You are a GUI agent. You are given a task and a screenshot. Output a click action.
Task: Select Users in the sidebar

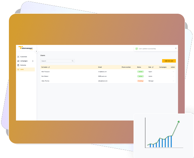click(26, 69)
